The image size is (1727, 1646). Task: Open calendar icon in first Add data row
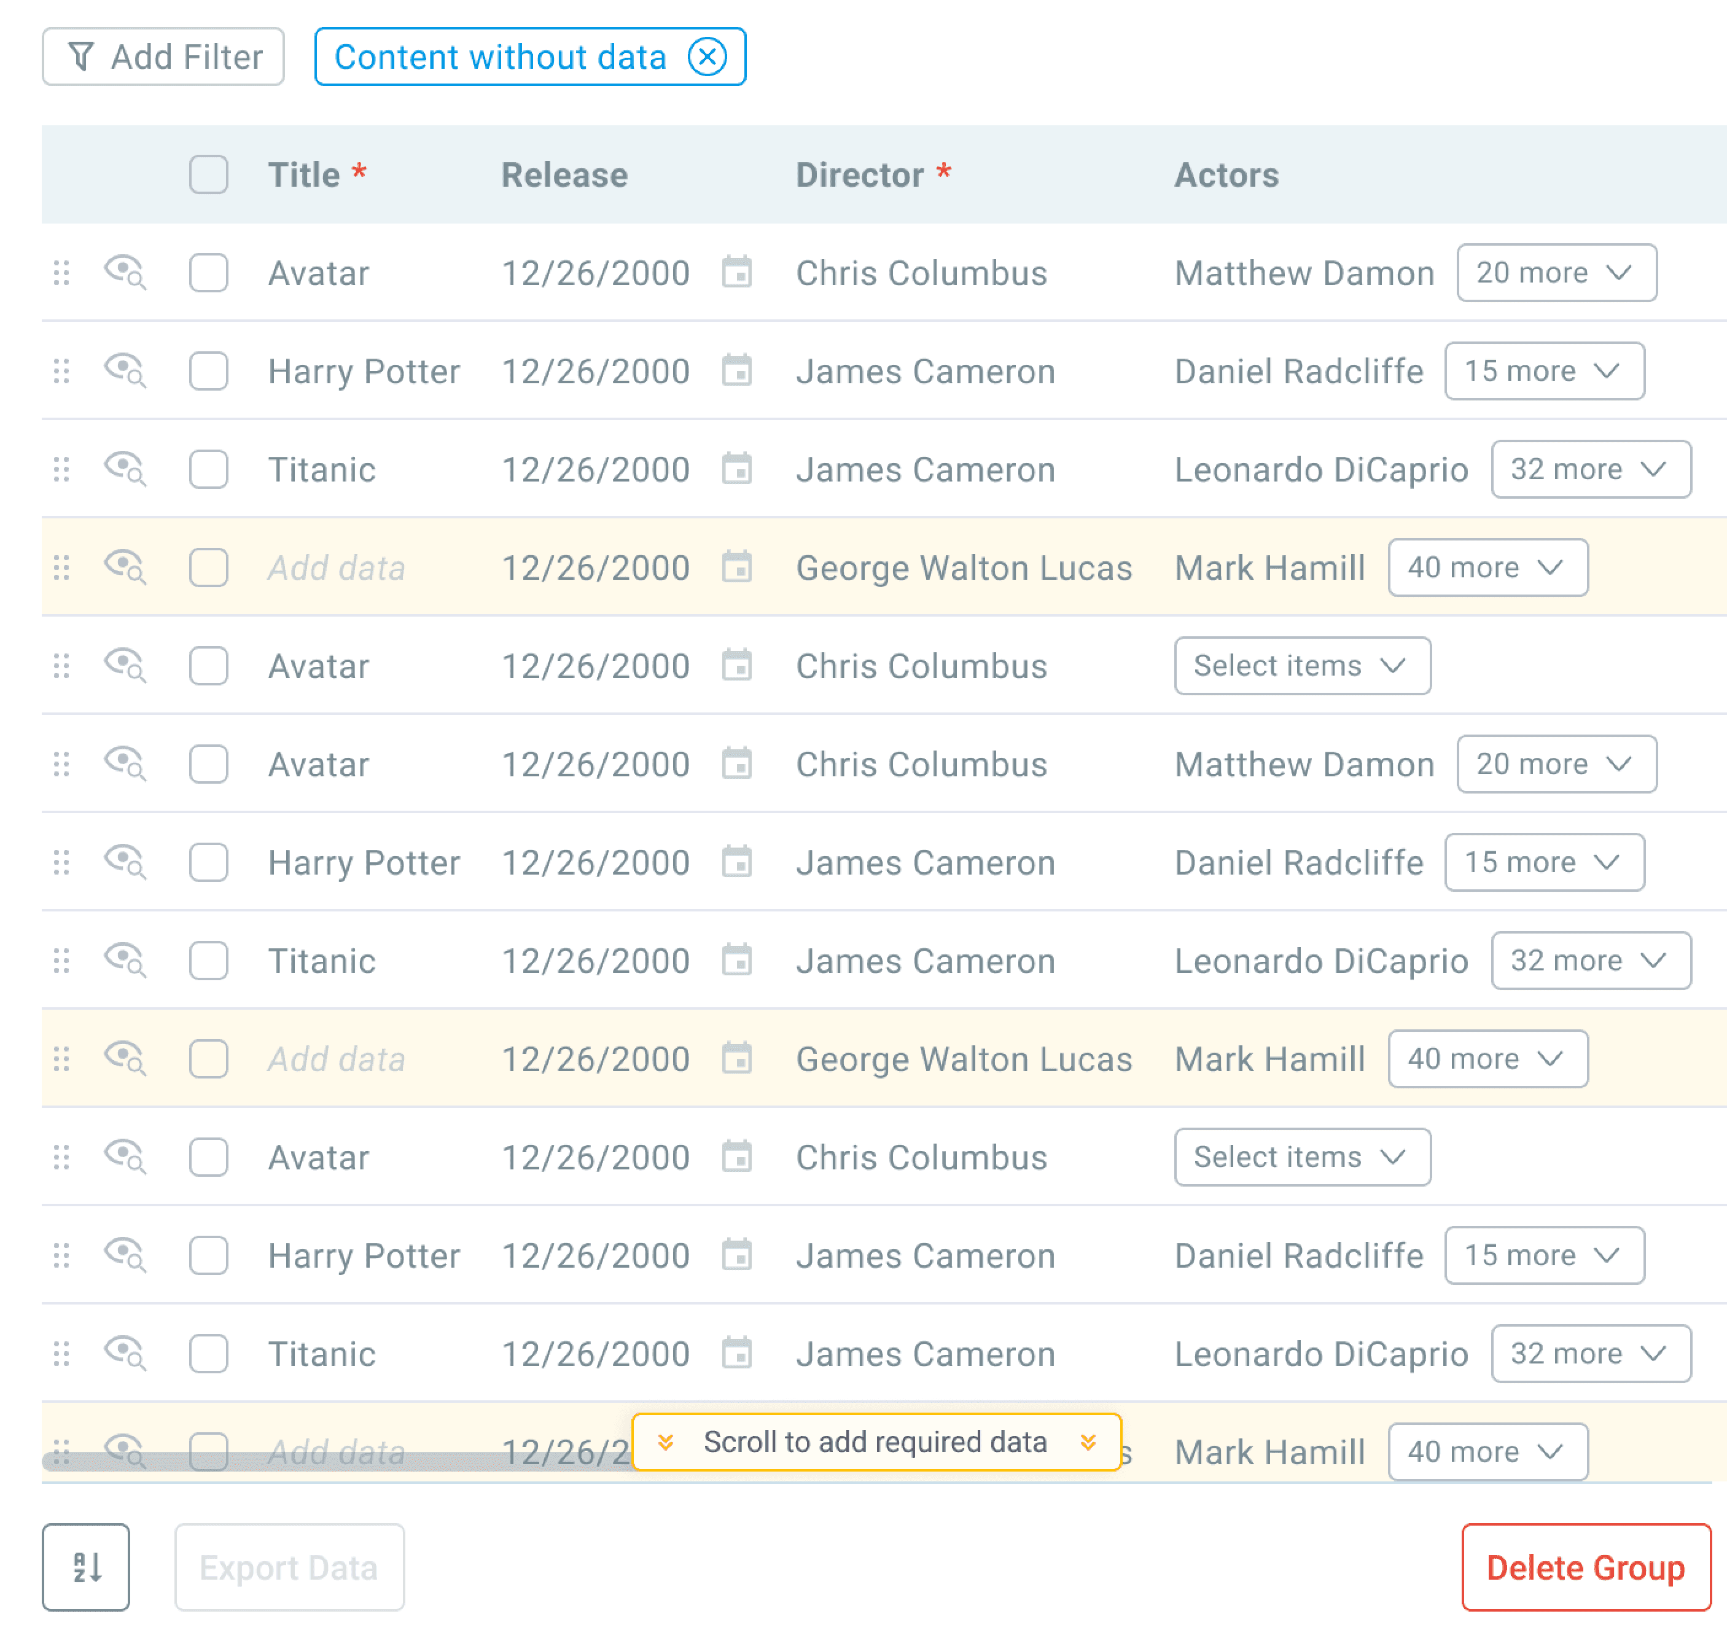(736, 568)
